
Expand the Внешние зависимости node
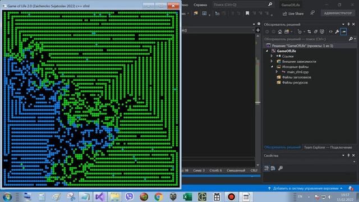click(x=271, y=61)
